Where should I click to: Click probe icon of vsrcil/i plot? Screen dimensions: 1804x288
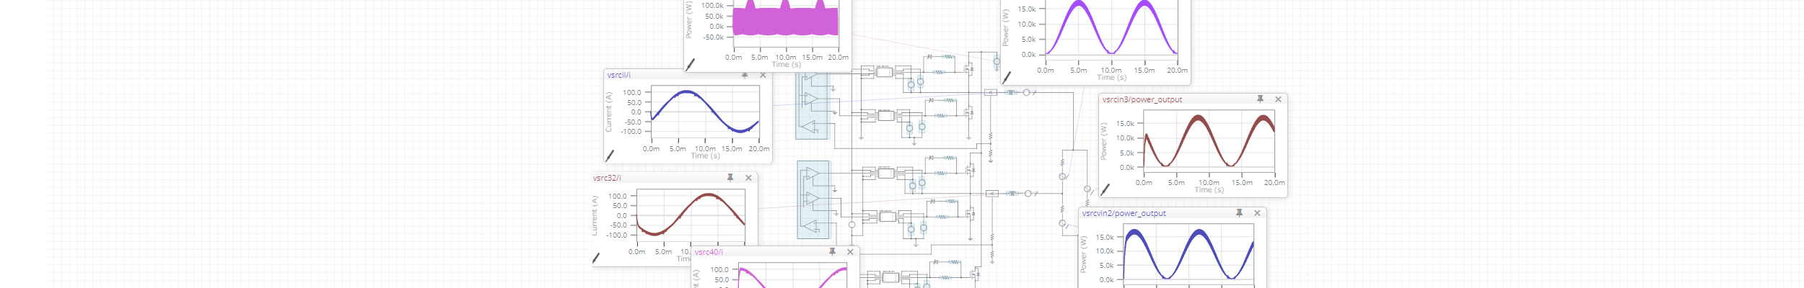610,156
